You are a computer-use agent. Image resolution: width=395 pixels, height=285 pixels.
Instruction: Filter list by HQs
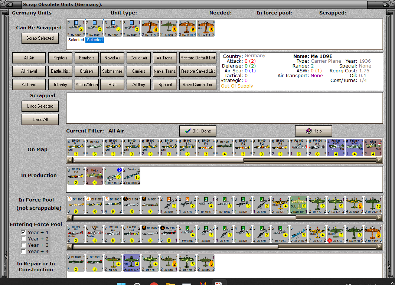tap(112, 85)
